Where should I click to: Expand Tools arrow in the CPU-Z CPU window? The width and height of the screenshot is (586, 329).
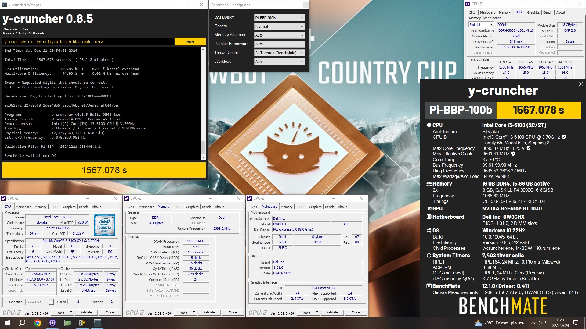point(71,312)
